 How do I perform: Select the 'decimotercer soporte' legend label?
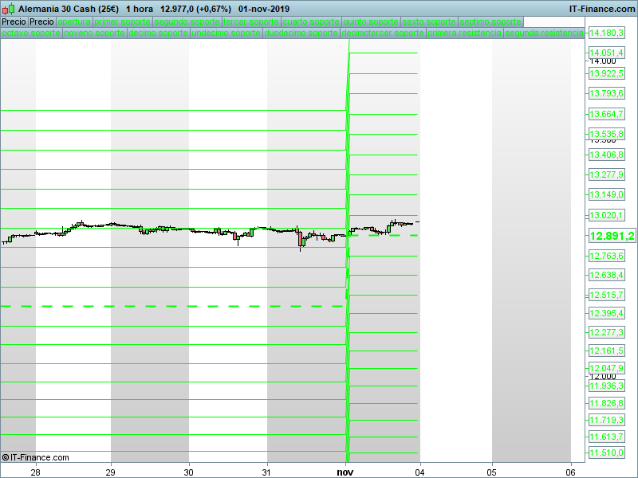383,33
